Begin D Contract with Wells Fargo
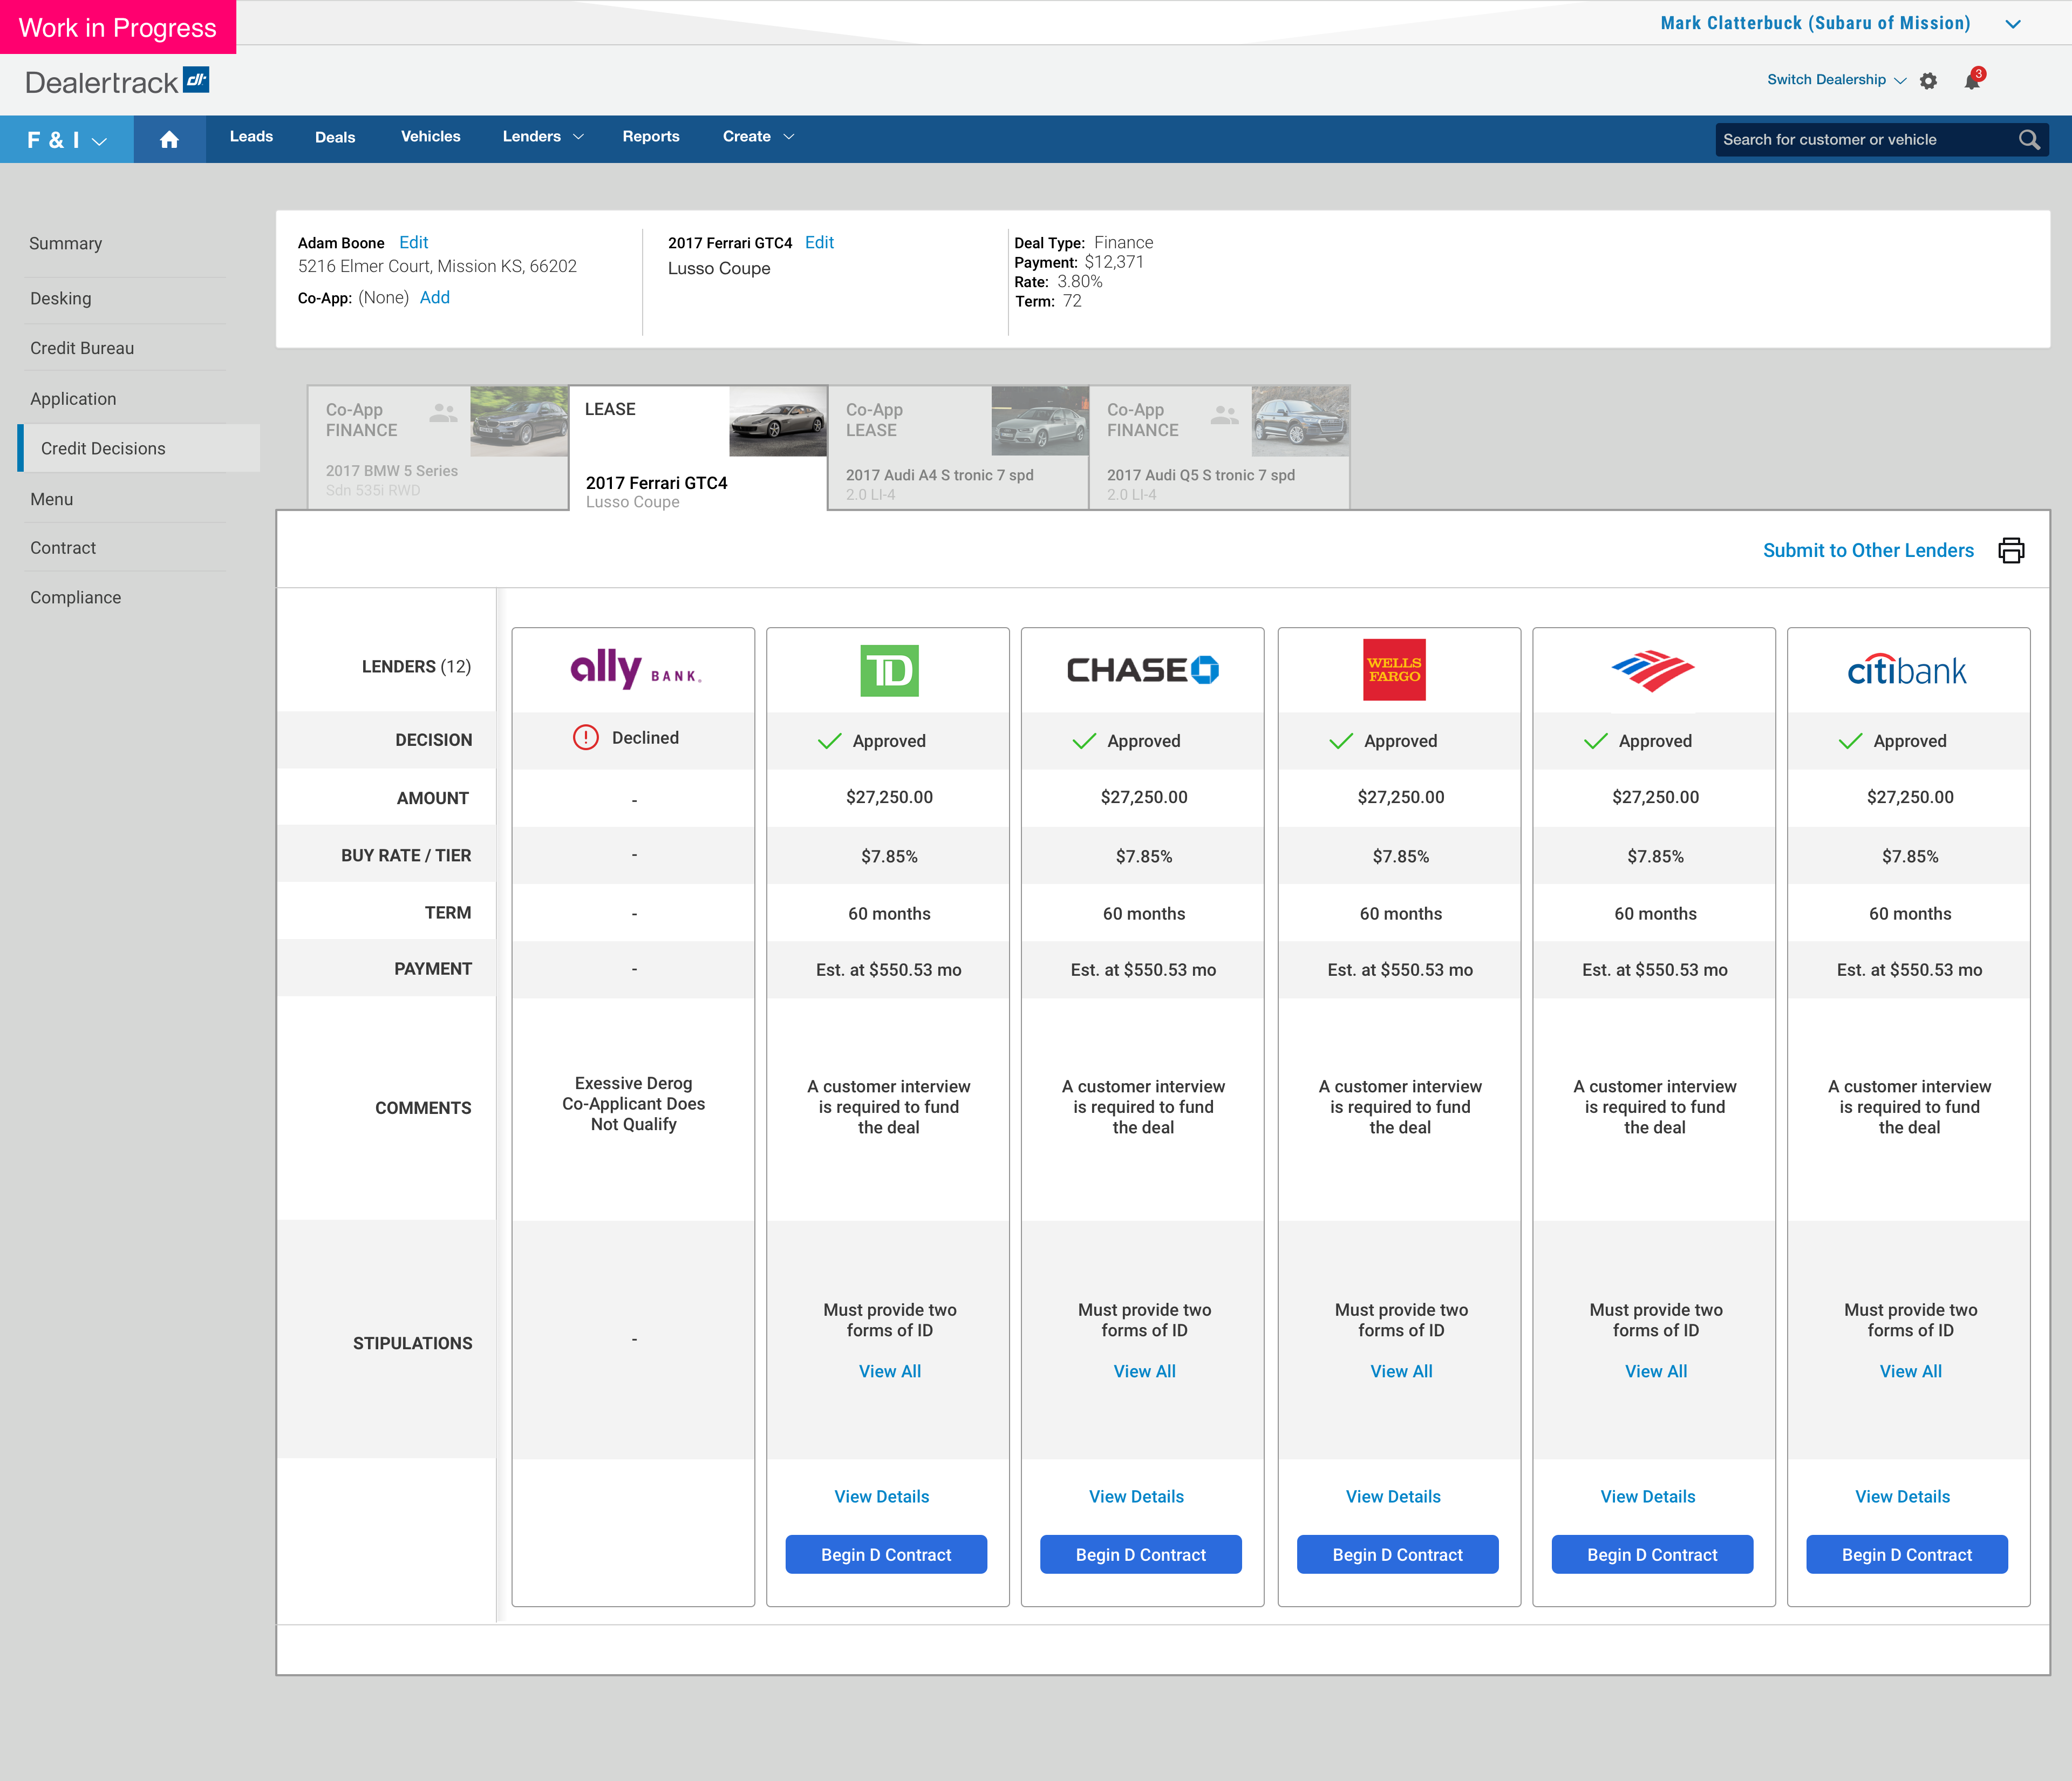This screenshot has height=1781, width=2072. tap(1398, 1555)
